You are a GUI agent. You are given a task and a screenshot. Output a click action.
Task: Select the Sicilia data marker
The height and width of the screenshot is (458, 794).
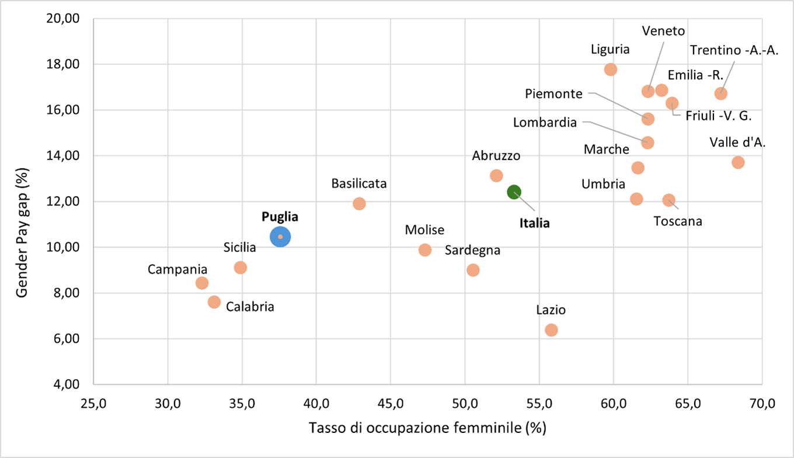click(241, 268)
